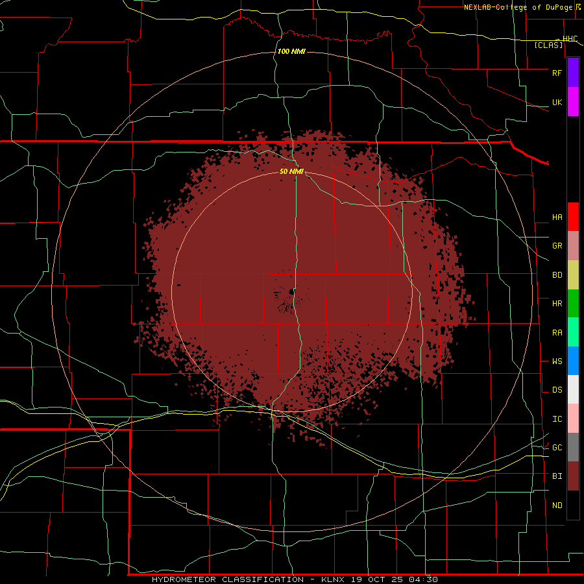This screenshot has height=584, width=584.
Task: Select the GC gray legend swatch
Action: (573, 447)
